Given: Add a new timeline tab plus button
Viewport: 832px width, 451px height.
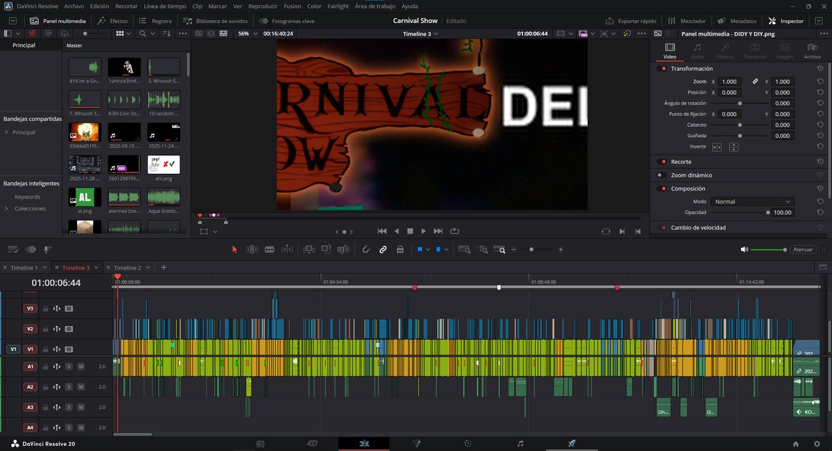Looking at the screenshot, I should pos(164,267).
